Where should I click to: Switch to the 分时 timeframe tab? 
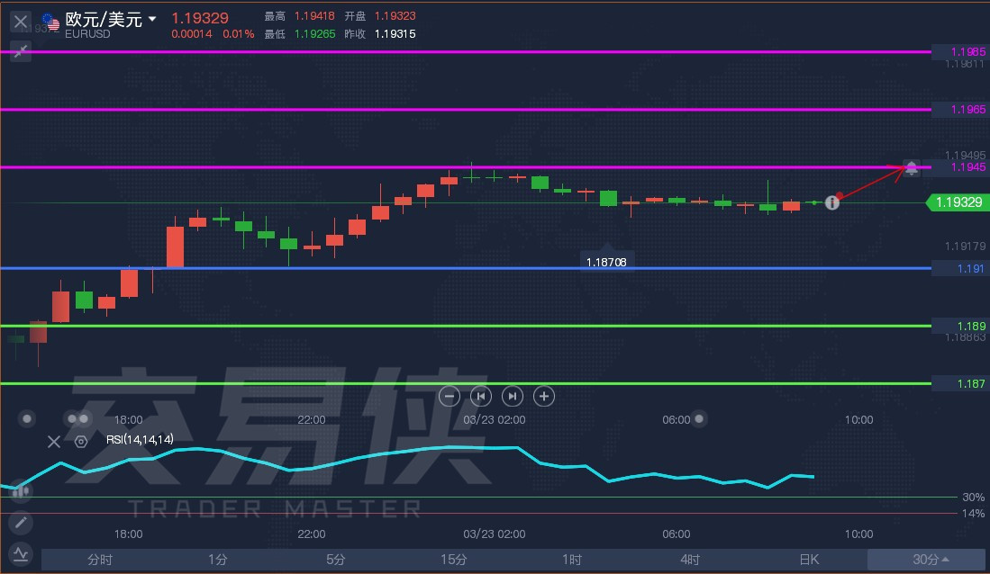(x=100, y=560)
